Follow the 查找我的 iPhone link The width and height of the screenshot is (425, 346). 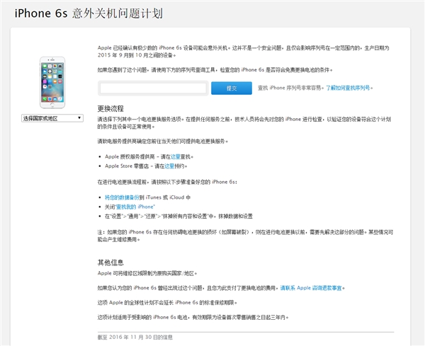tap(134, 207)
